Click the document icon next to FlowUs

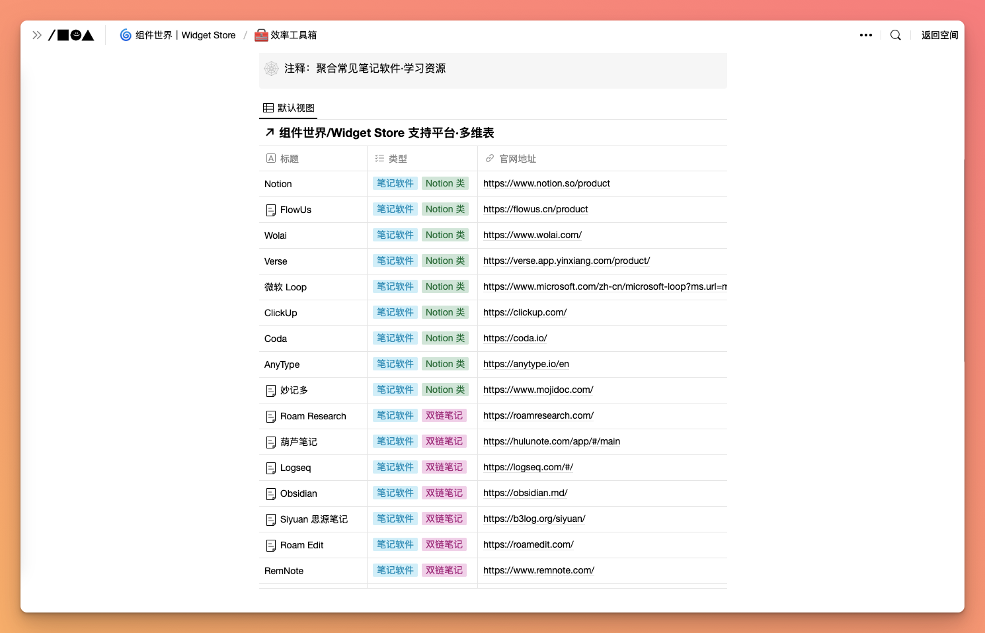click(271, 209)
